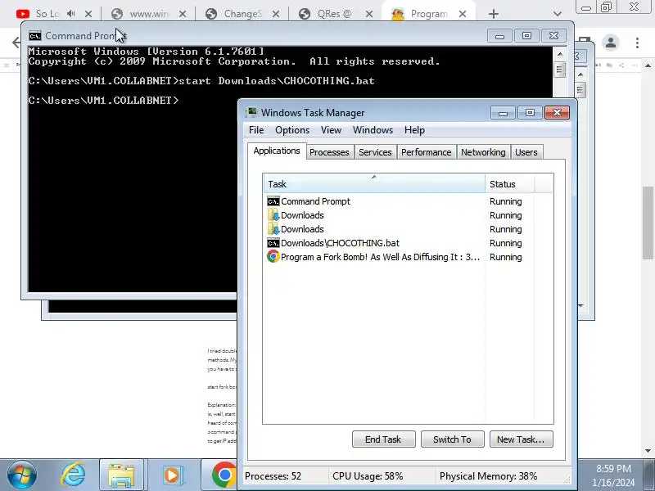The image size is (655, 491).
Task: Click the End Task button
Action: click(383, 439)
